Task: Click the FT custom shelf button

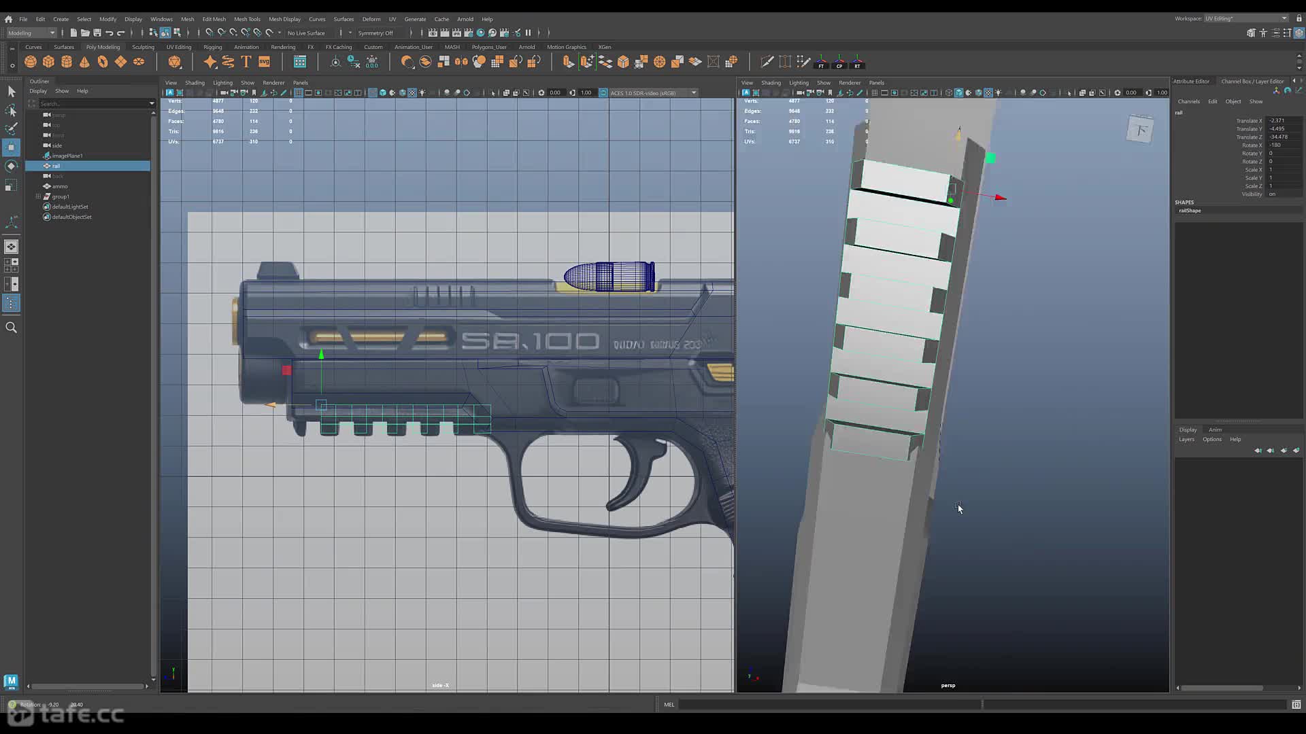Action: 821,63
